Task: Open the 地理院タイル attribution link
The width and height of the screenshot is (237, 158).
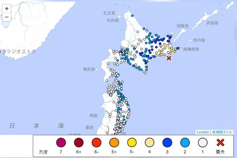Action: [x=222, y=132]
